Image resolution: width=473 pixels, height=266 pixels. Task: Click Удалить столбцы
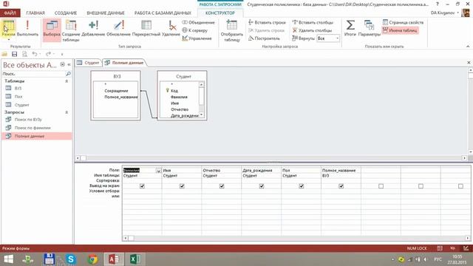click(312, 30)
